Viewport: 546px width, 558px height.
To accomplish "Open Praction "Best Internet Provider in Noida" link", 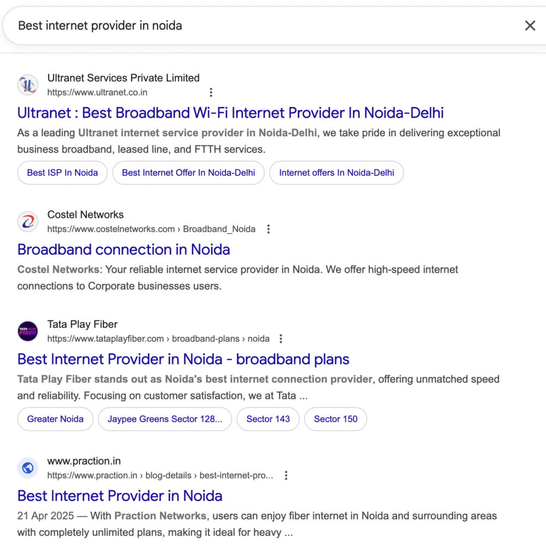I will coord(120,496).
